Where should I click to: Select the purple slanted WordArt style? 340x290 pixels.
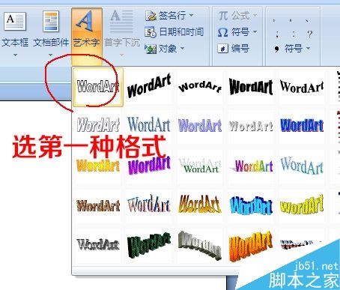pyautogui.click(x=149, y=166)
